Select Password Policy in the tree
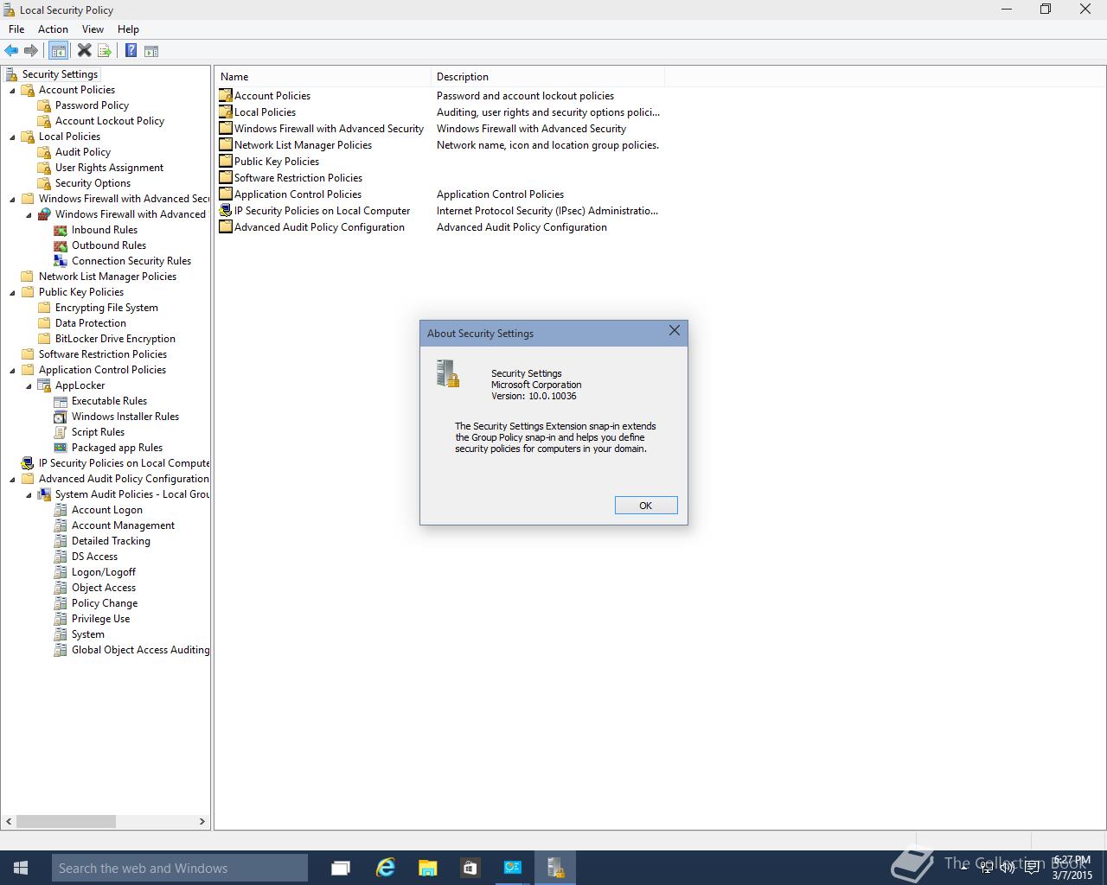This screenshot has width=1107, height=885. [x=92, y=105]
